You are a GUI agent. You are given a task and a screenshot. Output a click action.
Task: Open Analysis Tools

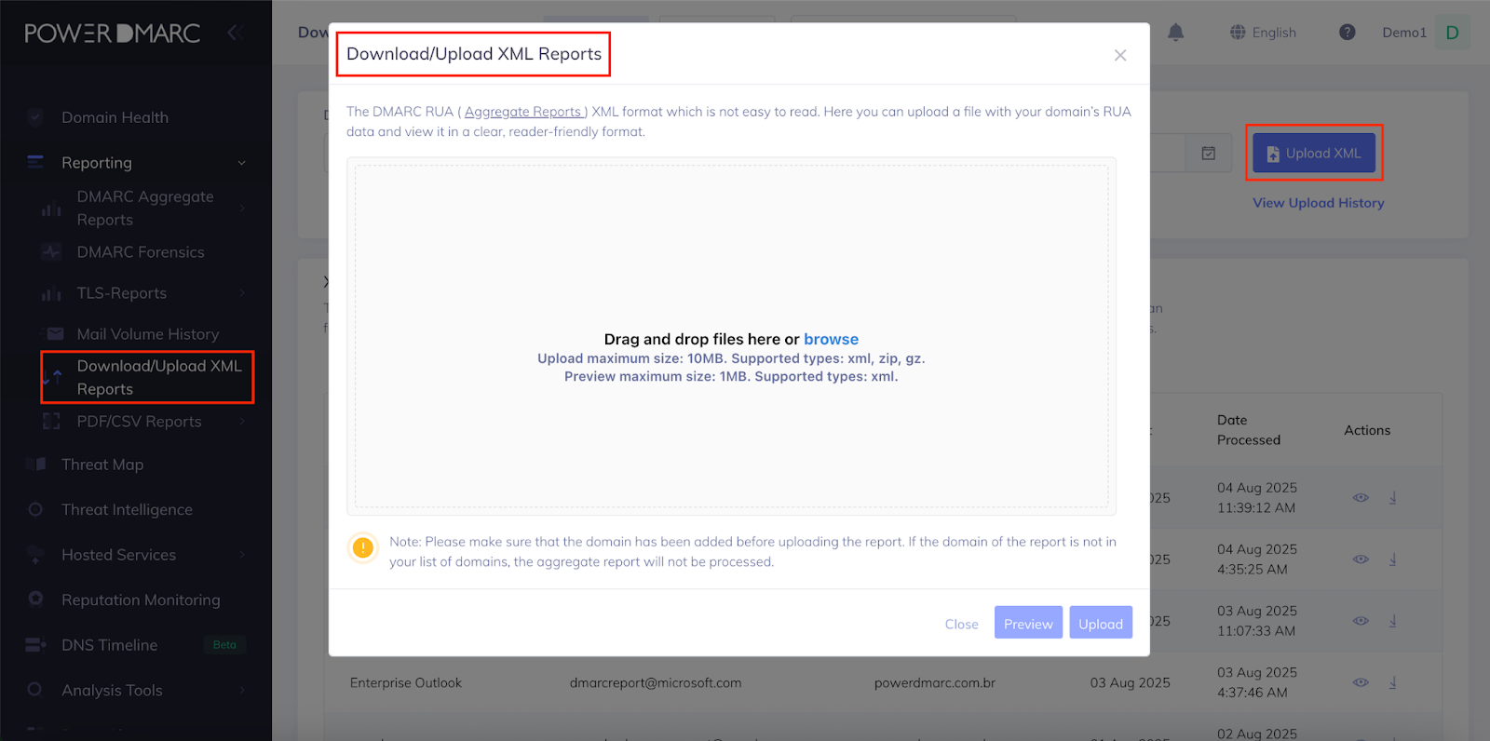112,691
